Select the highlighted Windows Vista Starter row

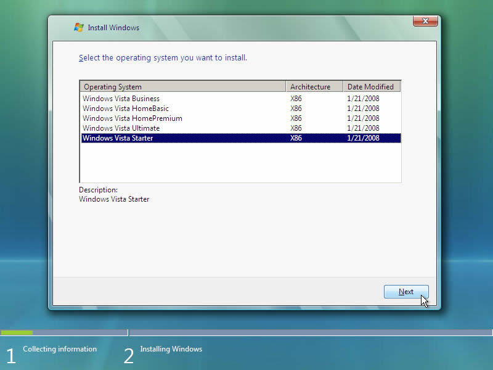tap(241, 138)
